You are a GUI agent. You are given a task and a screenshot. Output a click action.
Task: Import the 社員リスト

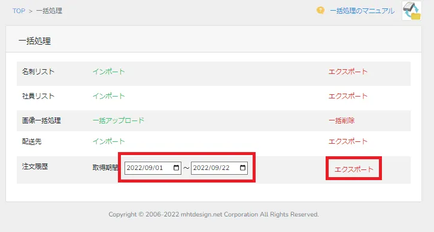pos(108,96)
